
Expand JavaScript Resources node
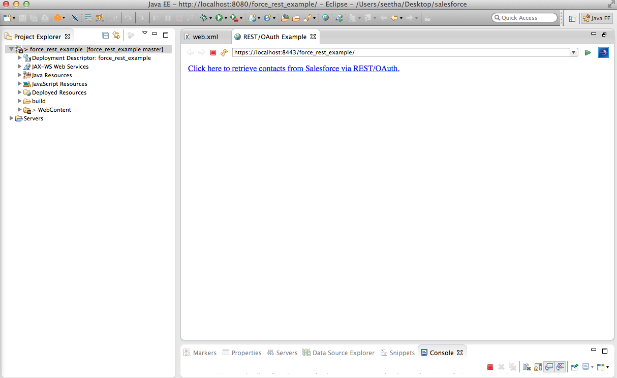[x=20, y=84]
